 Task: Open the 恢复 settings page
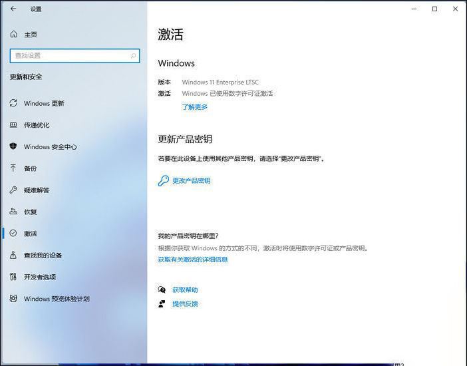tap(31, 212)
